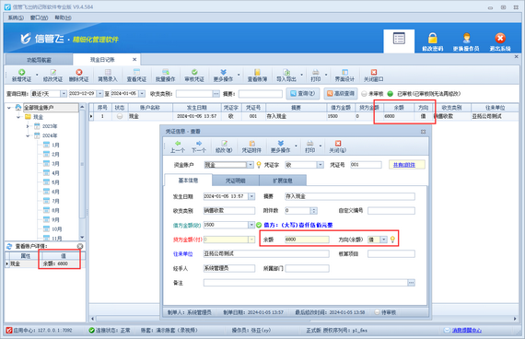This screenshot has width=525, height=339.
Task: Open the 帮助 menu
Action: (63, 18)
